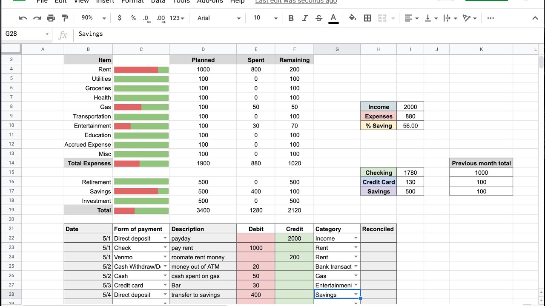Decrease decimal places
This screenshot has height=306, width=545.
coord(146,18)
